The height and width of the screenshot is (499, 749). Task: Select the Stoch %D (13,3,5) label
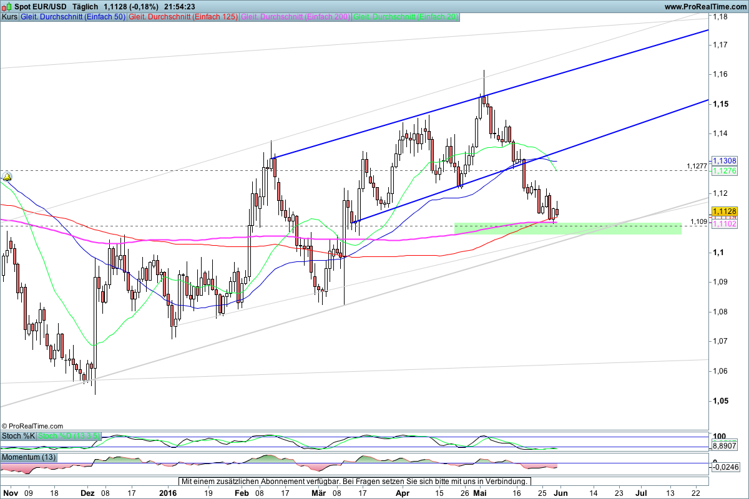pos(69,436)
